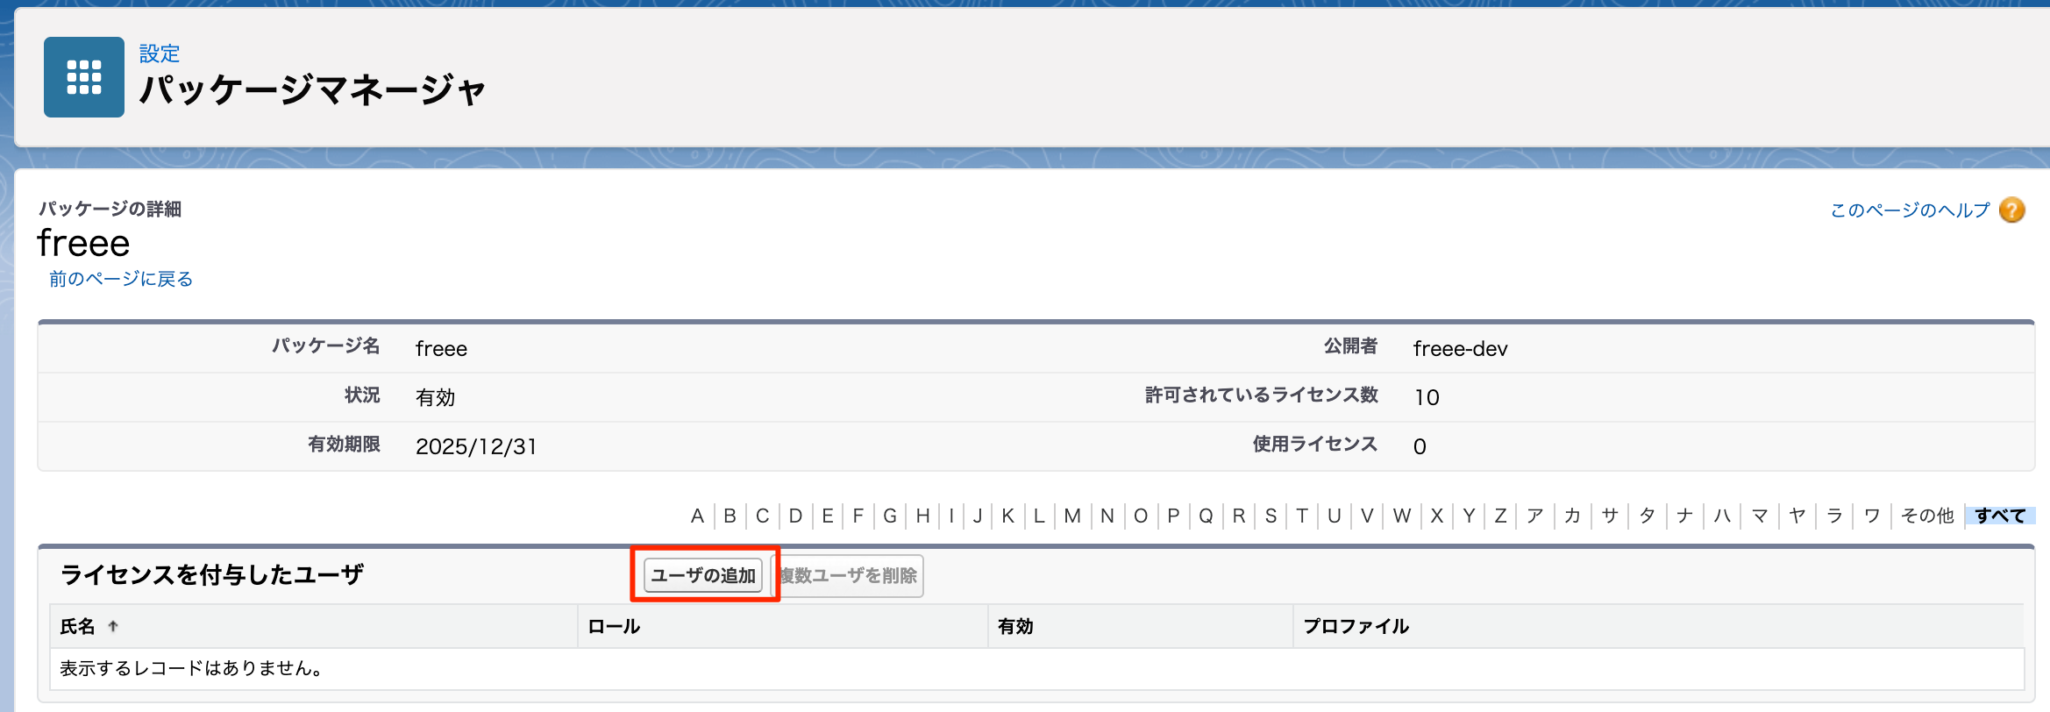Select the すべて filter
This screenshot has width=2050, height=712.
coord(2000,516)
